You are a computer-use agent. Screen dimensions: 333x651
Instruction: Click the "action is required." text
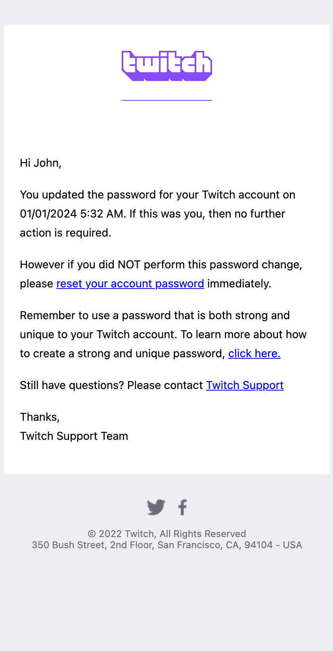point(65,233)
